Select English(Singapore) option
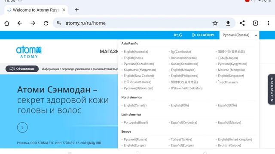Screen dimensions: 275x154 click(231, 76)
